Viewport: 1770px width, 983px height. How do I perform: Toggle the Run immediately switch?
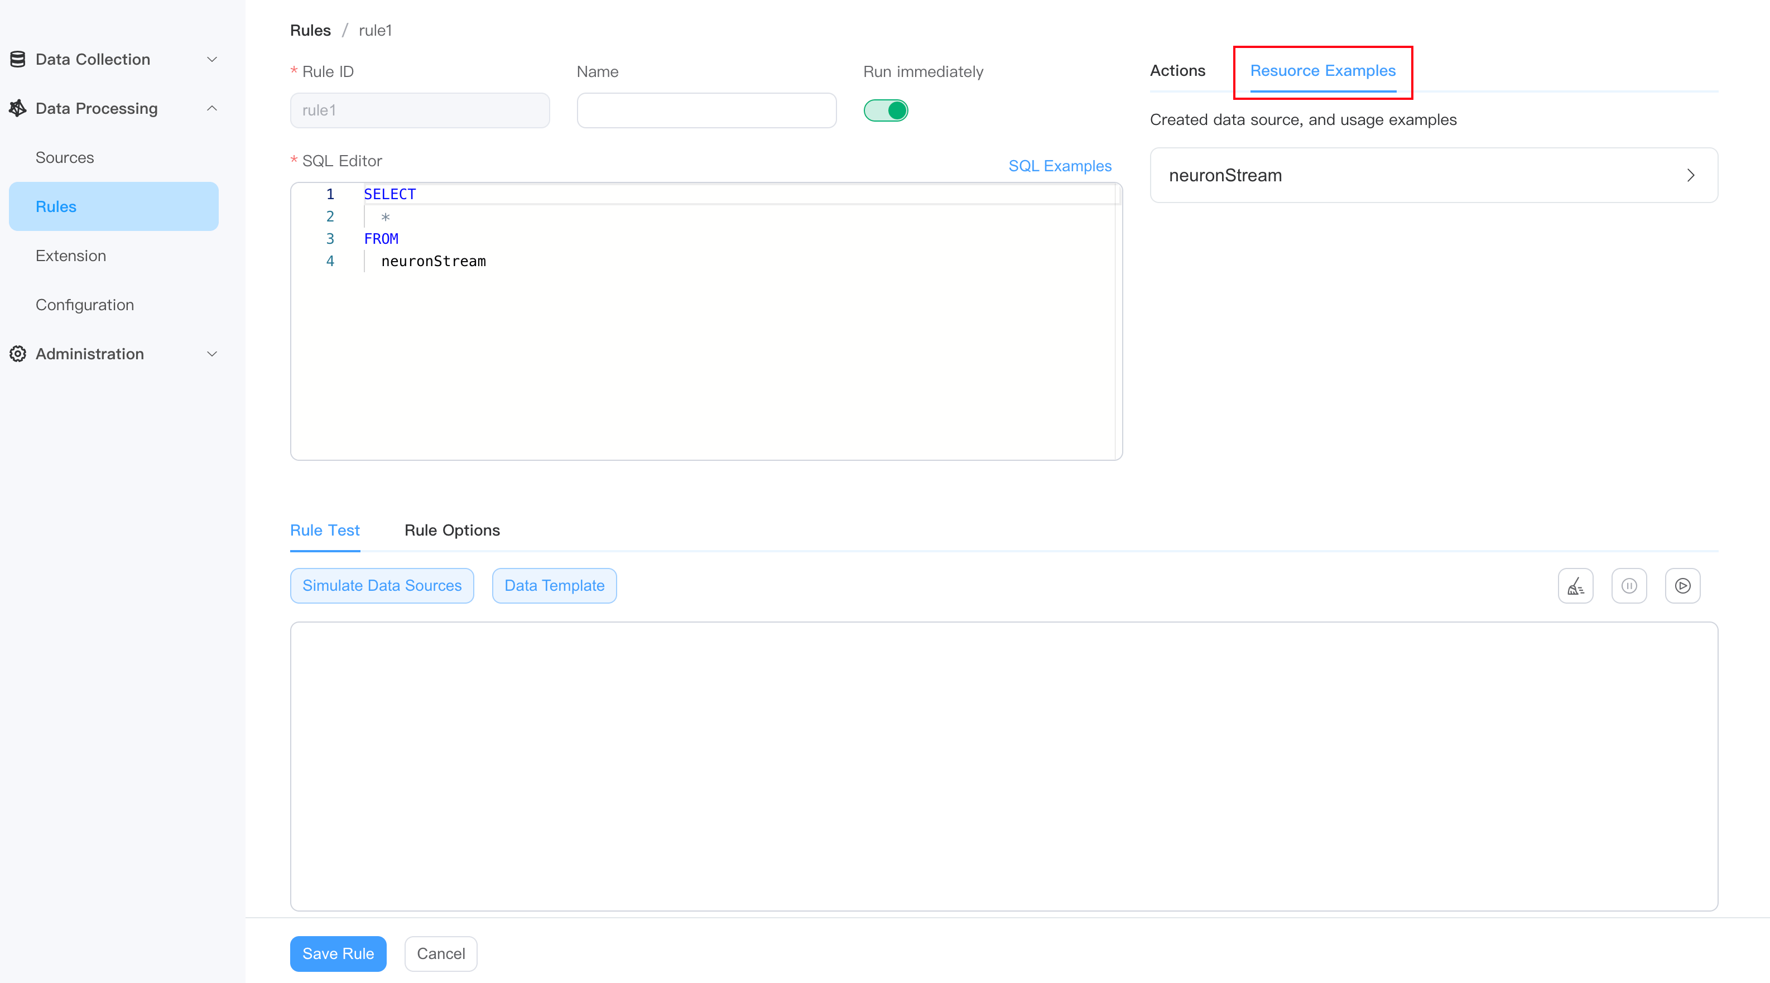coord(886,110)
